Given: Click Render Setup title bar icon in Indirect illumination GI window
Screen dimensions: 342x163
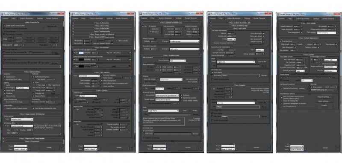Looking at the screenshot, I should 141,14.
